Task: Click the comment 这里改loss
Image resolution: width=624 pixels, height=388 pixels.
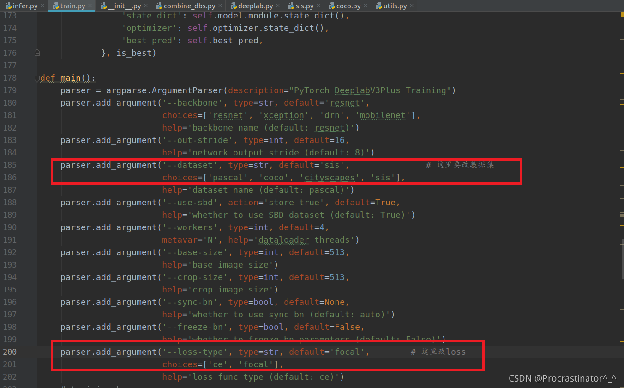Action: 438,352
